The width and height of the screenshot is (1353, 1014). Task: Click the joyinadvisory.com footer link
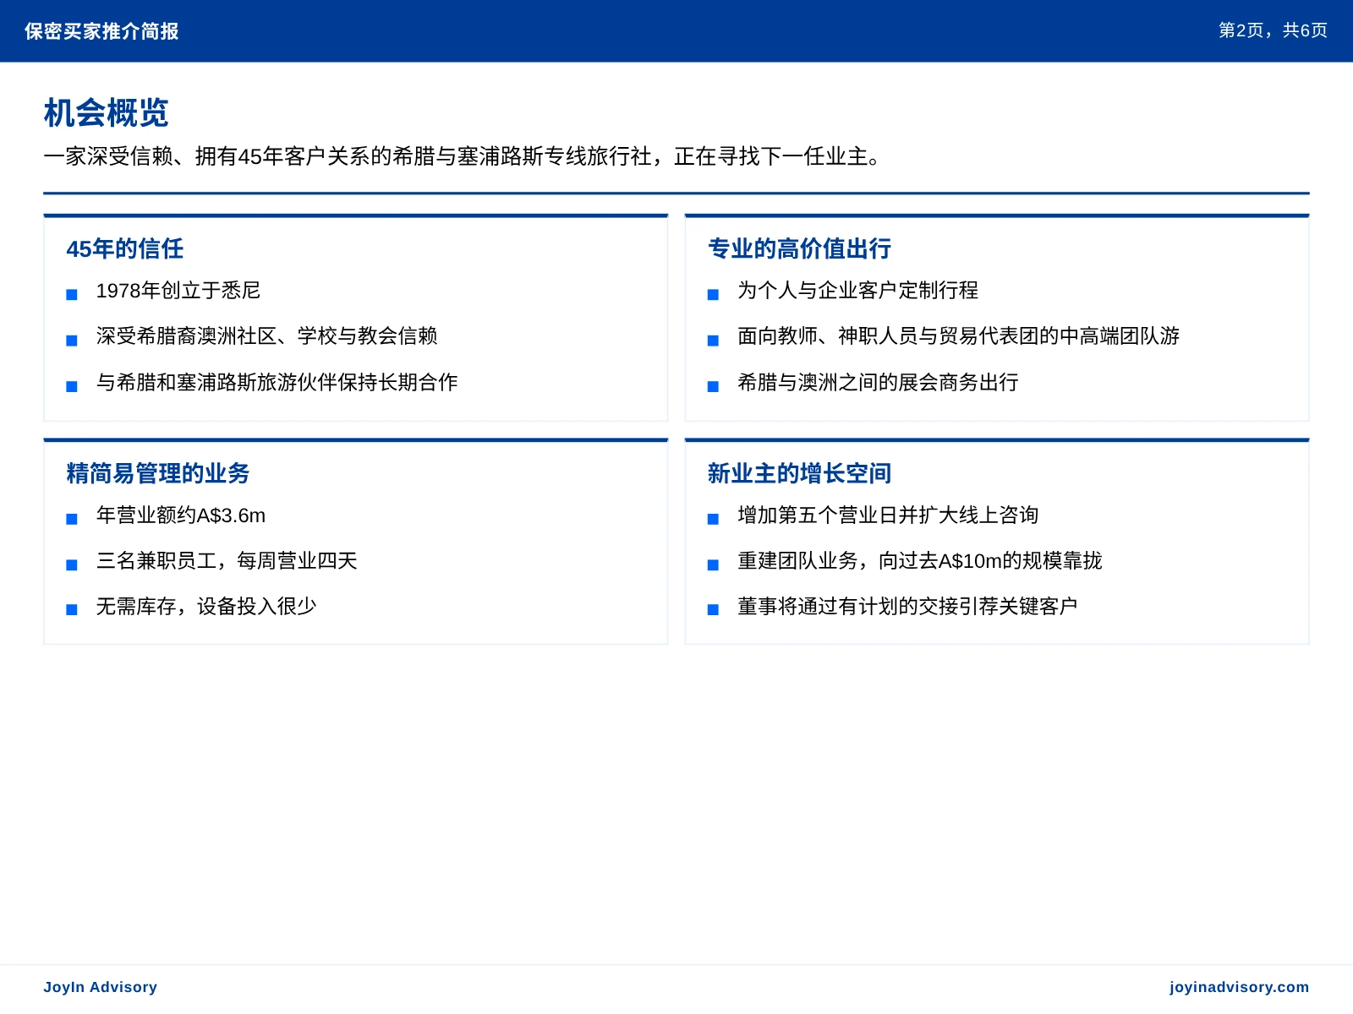click(1239, 987)
